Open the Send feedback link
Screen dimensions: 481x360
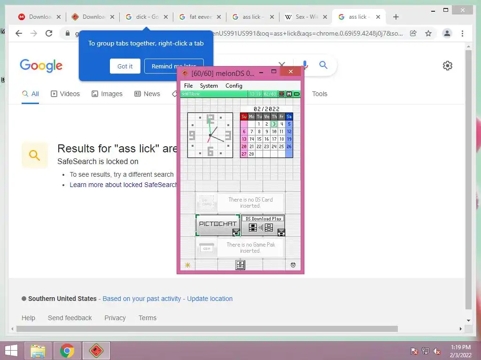point(70,318)
